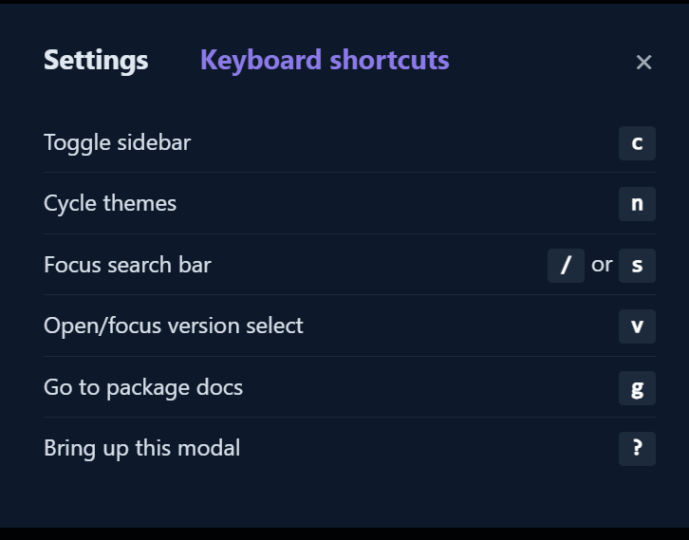Close the keyboard shortcuts modal

643,63
